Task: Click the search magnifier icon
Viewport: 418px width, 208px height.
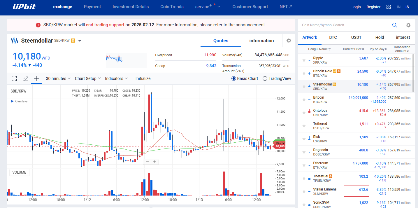Action: point(395,25)
